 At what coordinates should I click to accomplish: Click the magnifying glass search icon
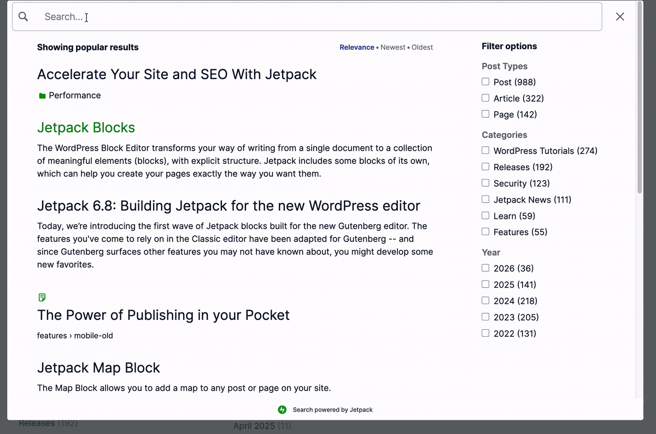(x=23, y=16)
